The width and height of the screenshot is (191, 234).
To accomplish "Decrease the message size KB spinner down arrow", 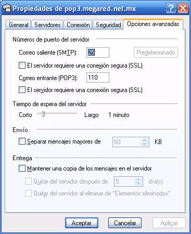I will (144, 144).
